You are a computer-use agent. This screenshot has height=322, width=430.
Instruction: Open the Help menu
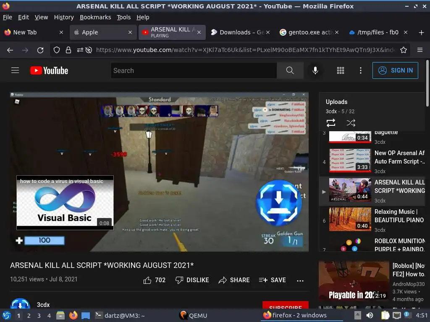(143, 17)
